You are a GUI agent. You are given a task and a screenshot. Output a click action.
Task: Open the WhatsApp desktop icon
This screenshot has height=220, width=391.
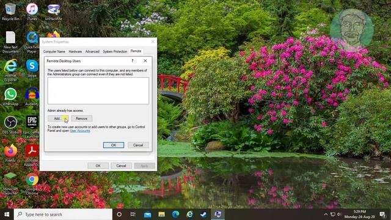(10, 97)
